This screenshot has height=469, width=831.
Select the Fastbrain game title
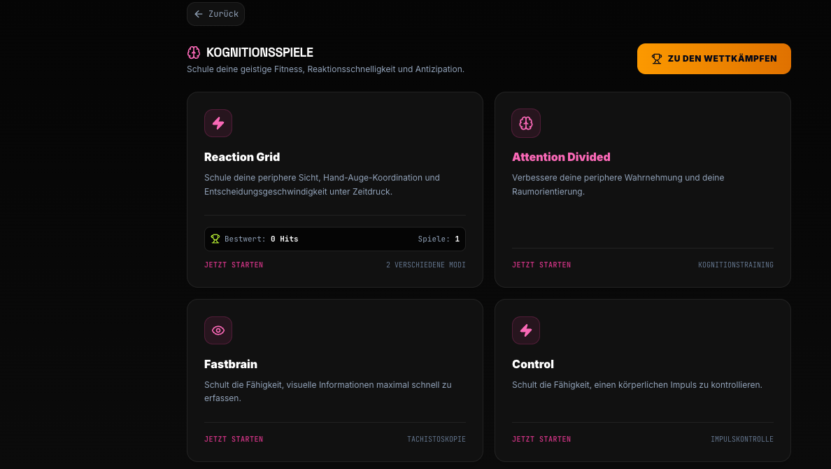[231, 365]
